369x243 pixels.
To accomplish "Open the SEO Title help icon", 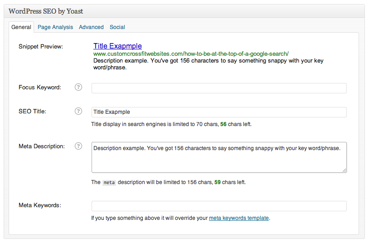I will 78,111.
